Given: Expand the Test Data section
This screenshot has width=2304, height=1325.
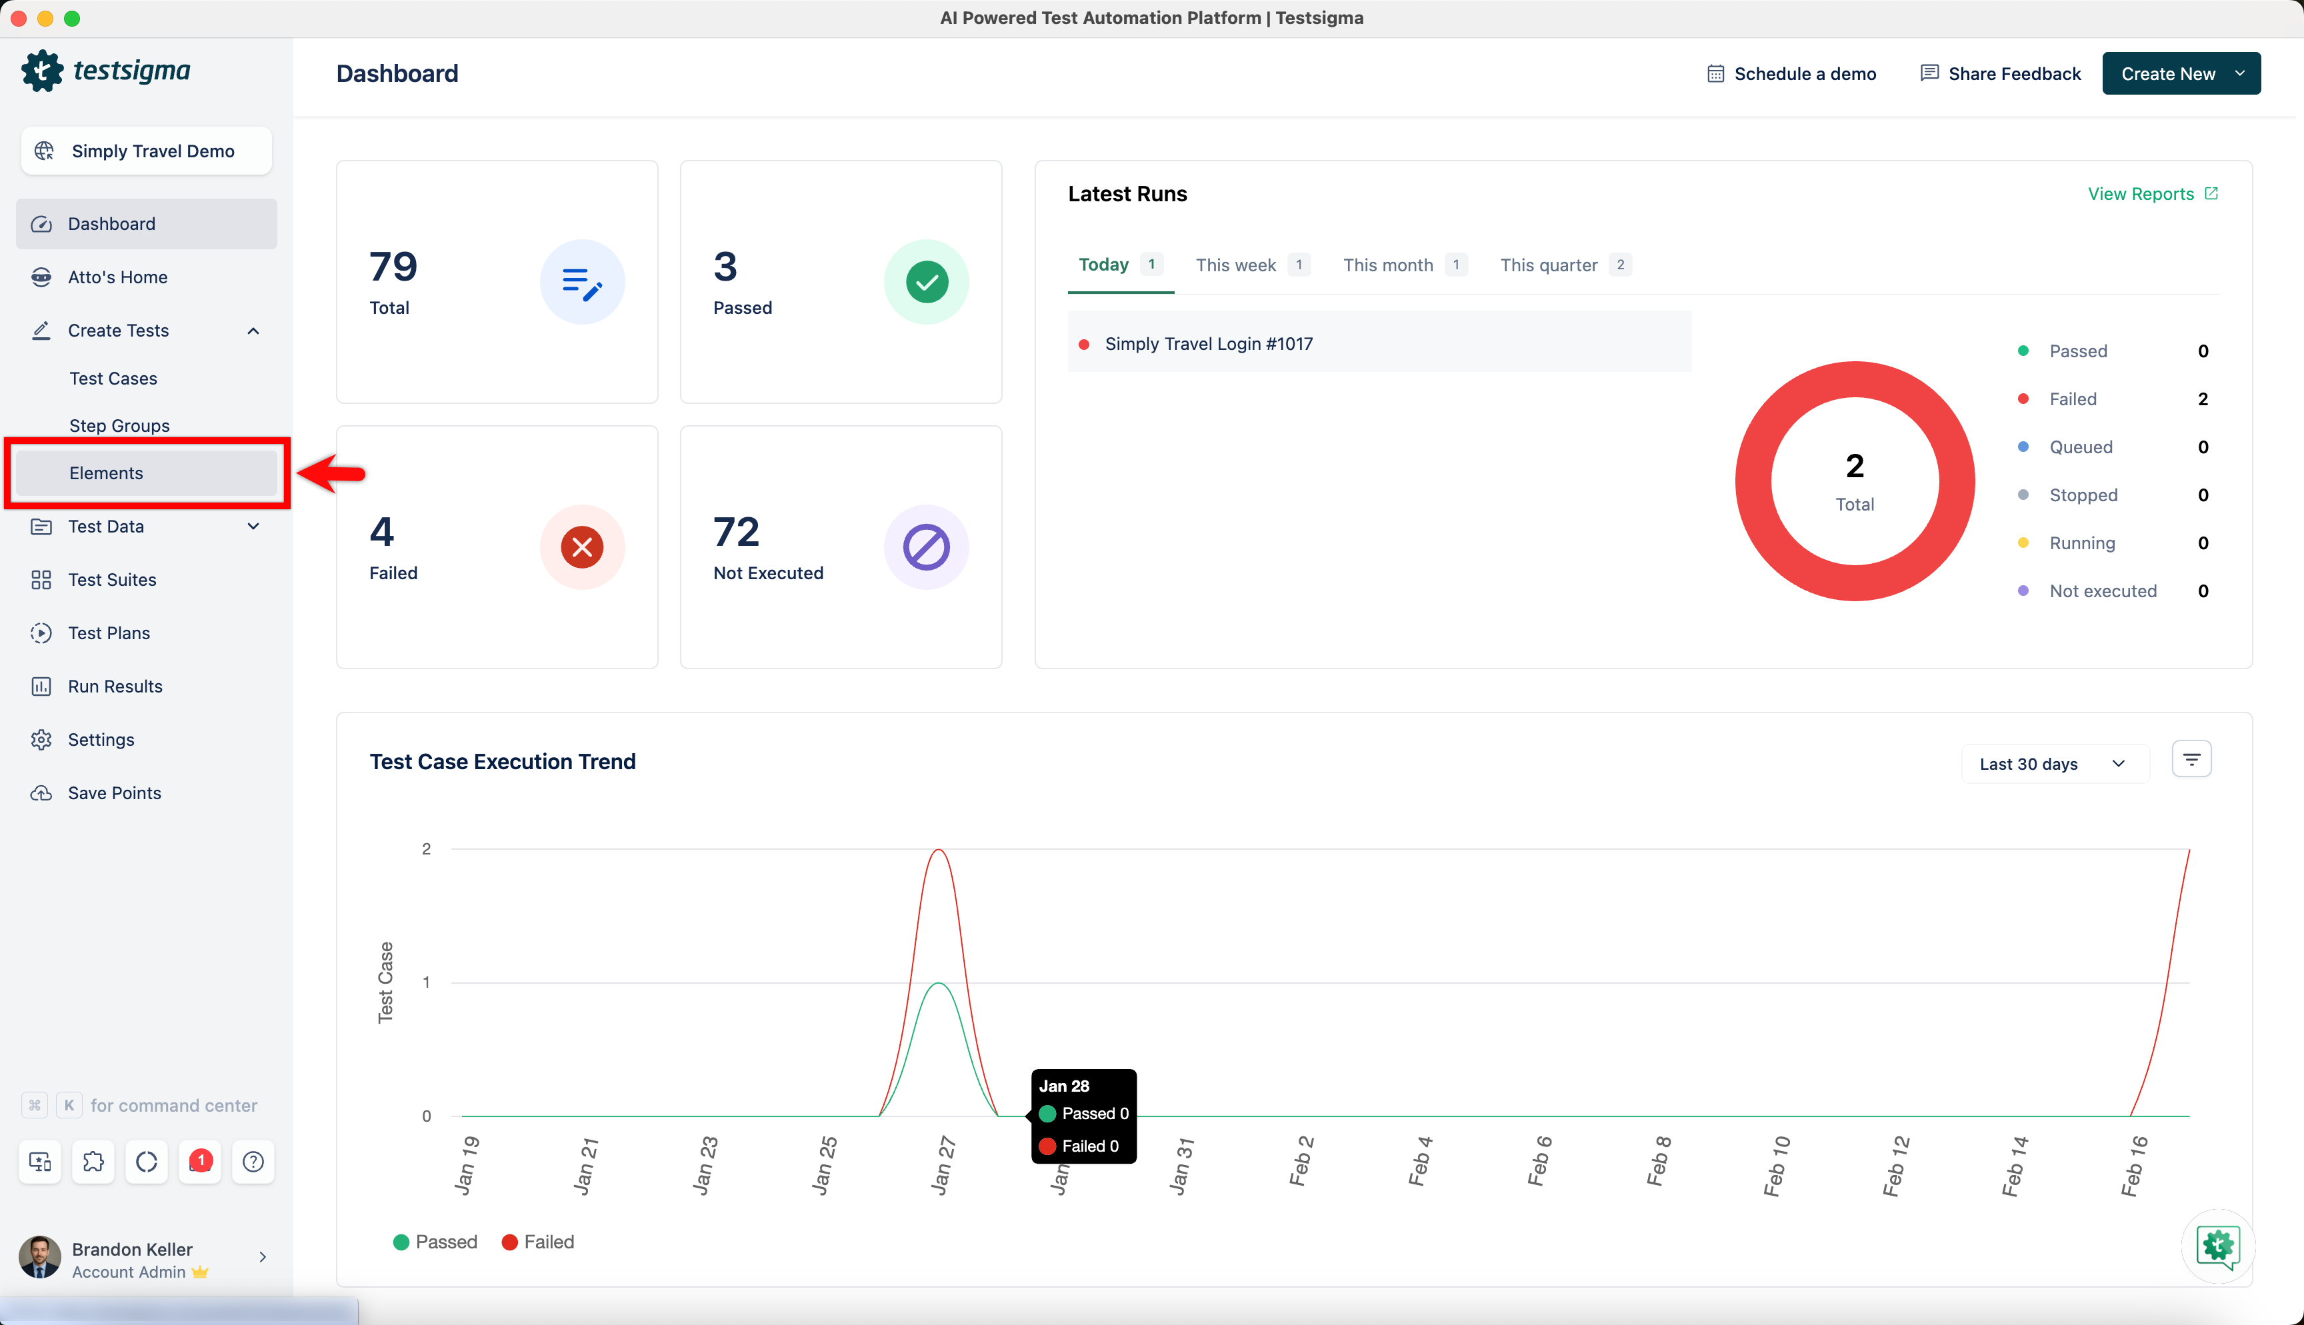Looking at the screenshot, I should pos(253,526).
